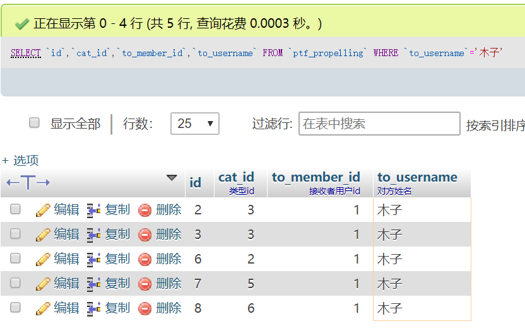Click 复制 link for row id 8
525x331 pixels.
[x=117, y=308]
